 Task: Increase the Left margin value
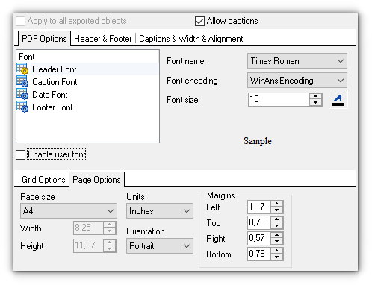pyautogui.click(x=276, y=204)
